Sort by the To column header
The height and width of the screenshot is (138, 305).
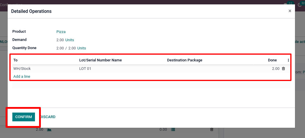click(16, 60)
